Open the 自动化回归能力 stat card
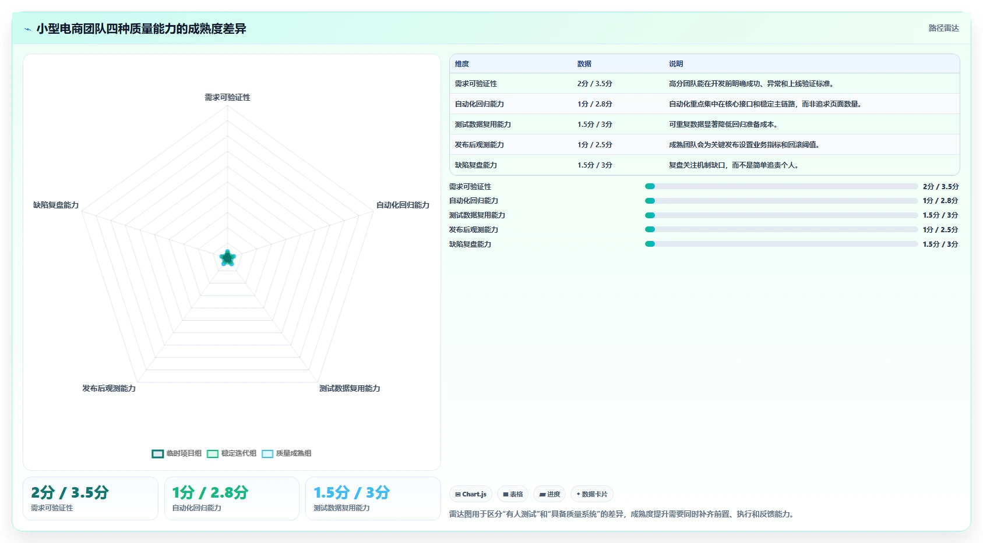 click(x=232, y=498)
